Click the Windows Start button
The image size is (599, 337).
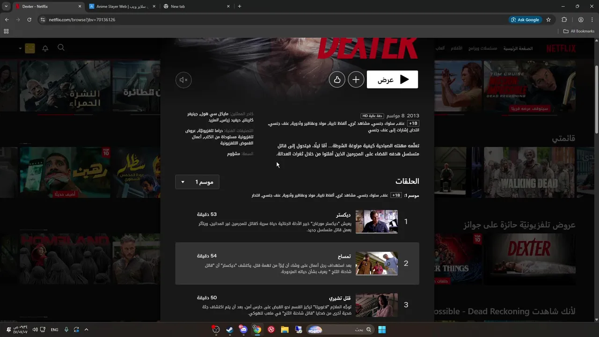pos(382,330)
